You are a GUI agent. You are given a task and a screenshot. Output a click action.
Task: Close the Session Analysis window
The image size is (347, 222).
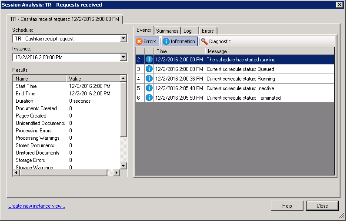tap(339, 5)
